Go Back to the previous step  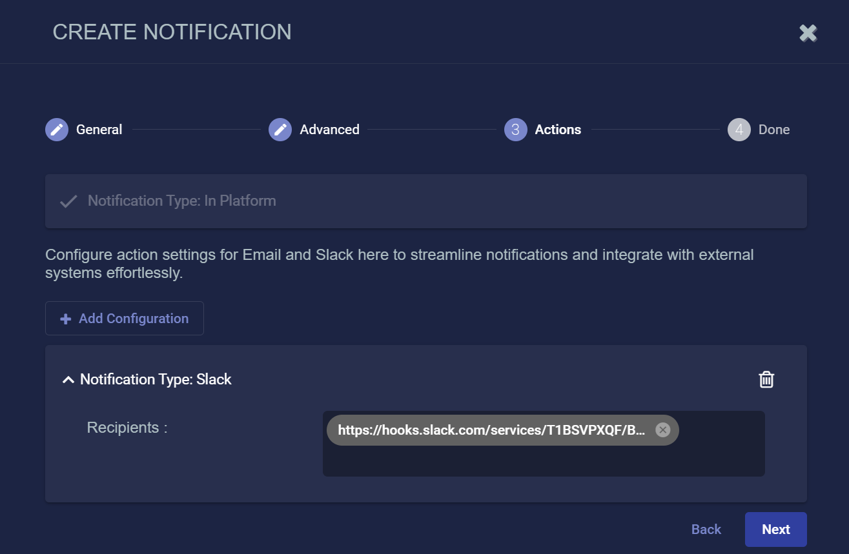coord(706,529)
